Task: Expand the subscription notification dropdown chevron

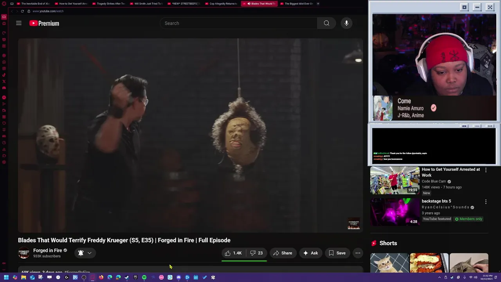Action: coord(90,253)
